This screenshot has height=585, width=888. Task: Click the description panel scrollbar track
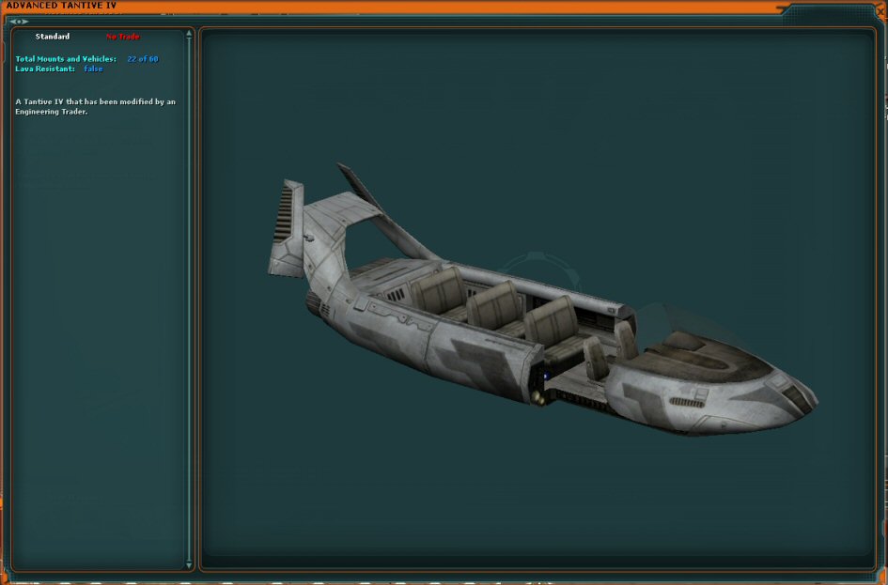[190, 300]
